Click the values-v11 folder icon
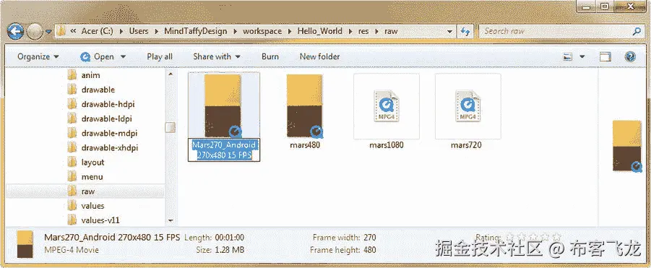Screen dimensions: 651x268 click(x=72, y=220)
